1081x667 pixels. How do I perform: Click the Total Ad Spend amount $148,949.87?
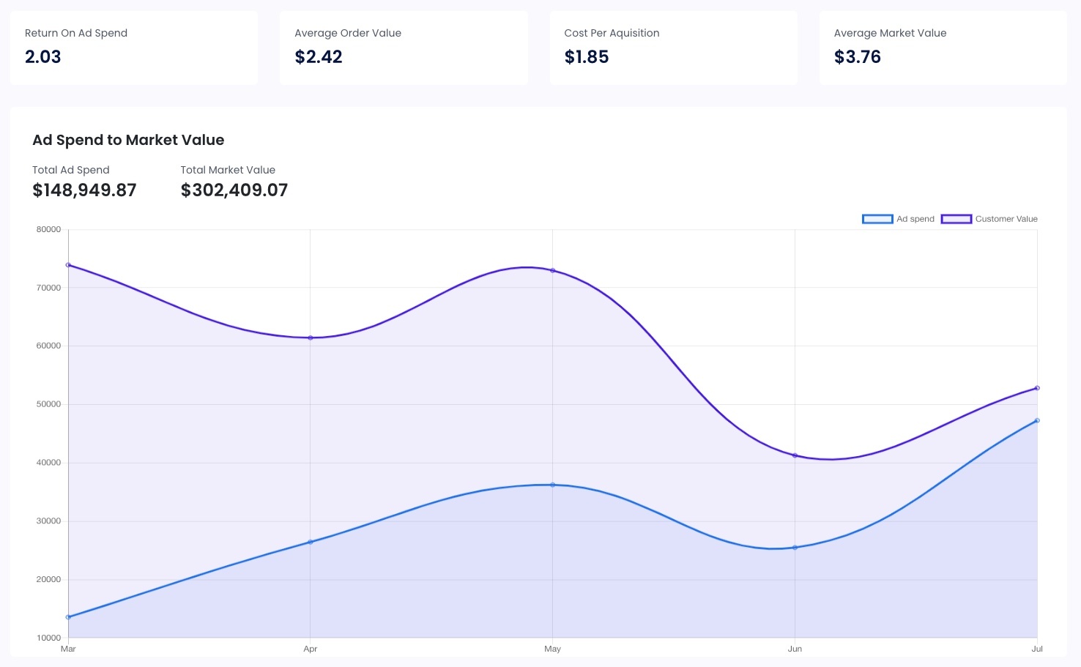click(x=84, y=190)
